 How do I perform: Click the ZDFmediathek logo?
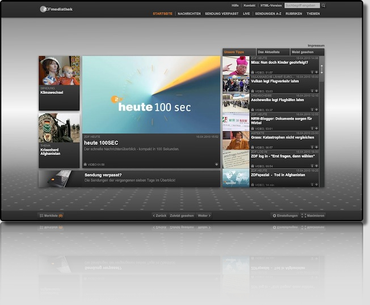[56, 9]
